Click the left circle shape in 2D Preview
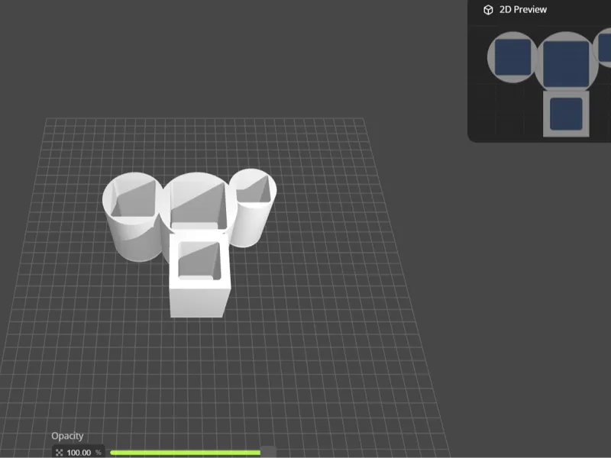Screen dimensions: 611x458 (x=512, y=56)
